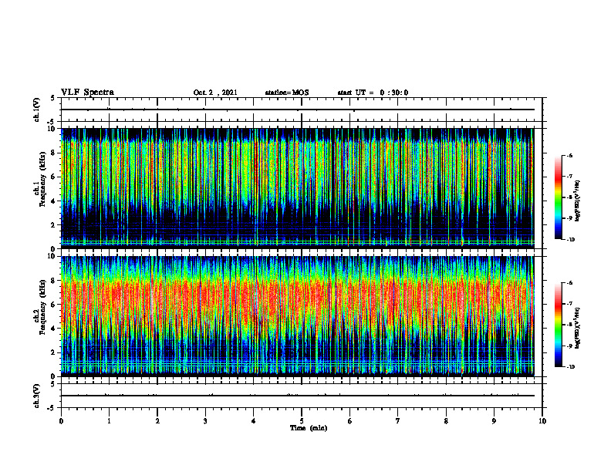Click the ch.1 voltage waveform strip
Image resolution: width=611 pixels, height=472 pixels.
tap(302, 110)
